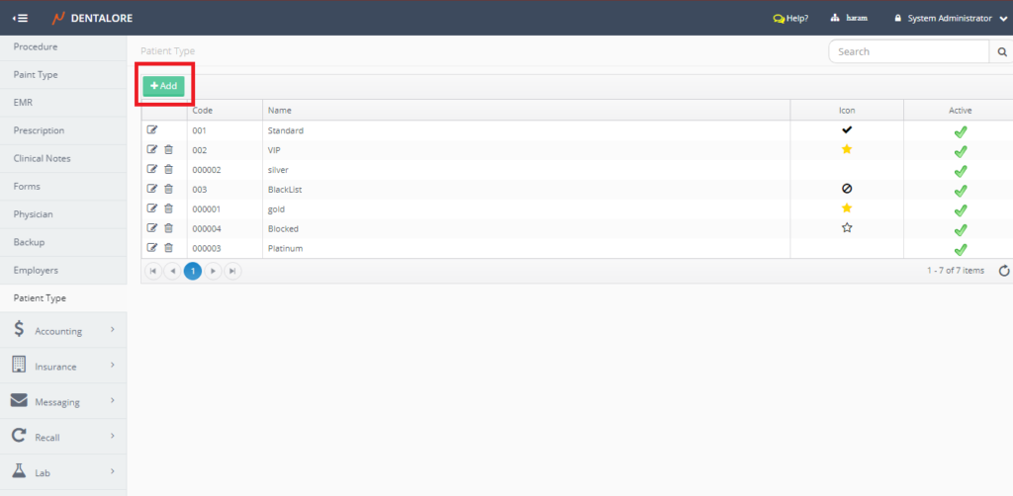Screen dimensions: 1013x496
Task: Select Clinical Notes in the sidebar
Action: [42, 158]
